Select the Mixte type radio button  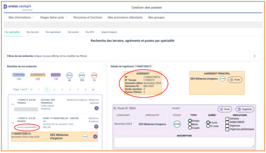coord(190,124)
